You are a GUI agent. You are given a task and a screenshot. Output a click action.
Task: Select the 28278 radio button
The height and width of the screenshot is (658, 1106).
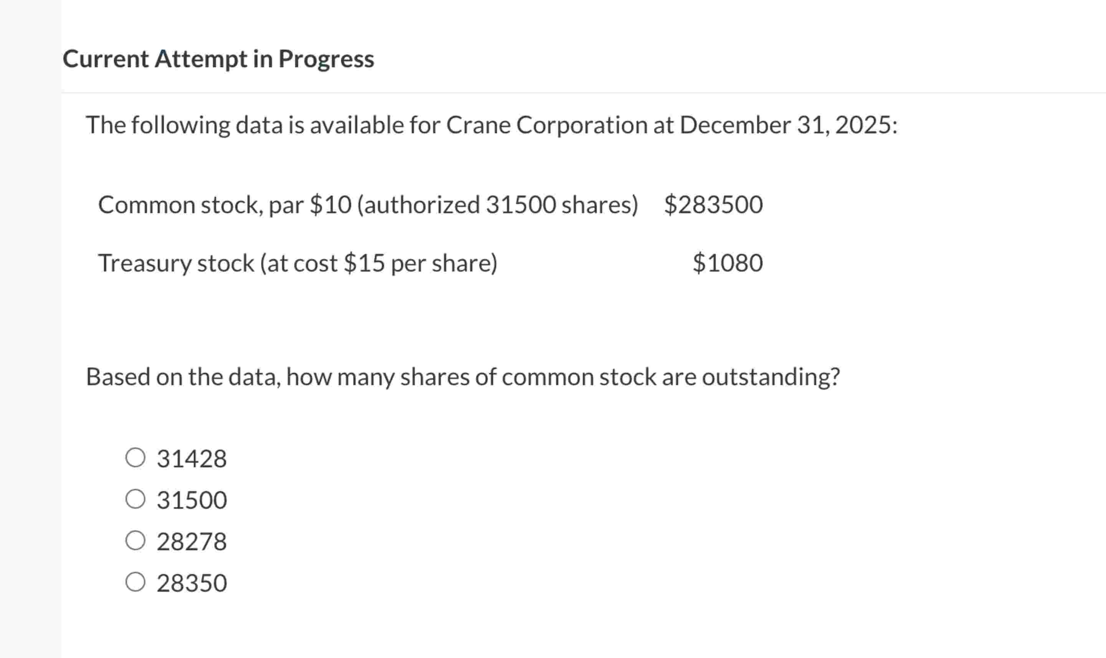[135, 540]
